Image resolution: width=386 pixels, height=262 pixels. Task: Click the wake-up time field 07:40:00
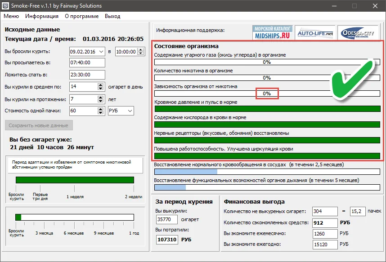click(x=87, y=63)
